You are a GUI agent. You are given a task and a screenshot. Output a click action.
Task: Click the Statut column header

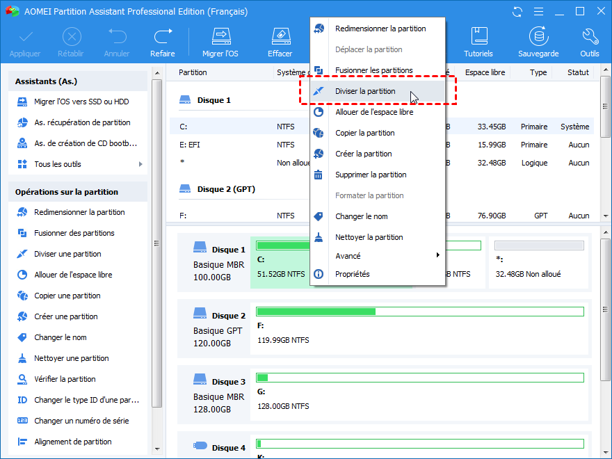coord(578,72)
